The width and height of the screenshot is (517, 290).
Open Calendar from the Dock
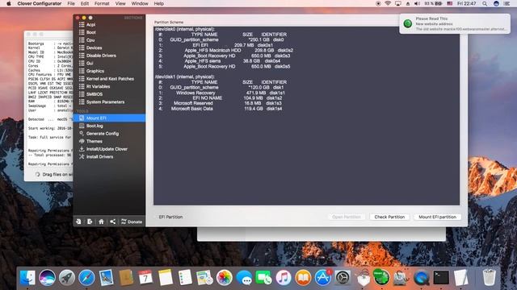[145, 278]
